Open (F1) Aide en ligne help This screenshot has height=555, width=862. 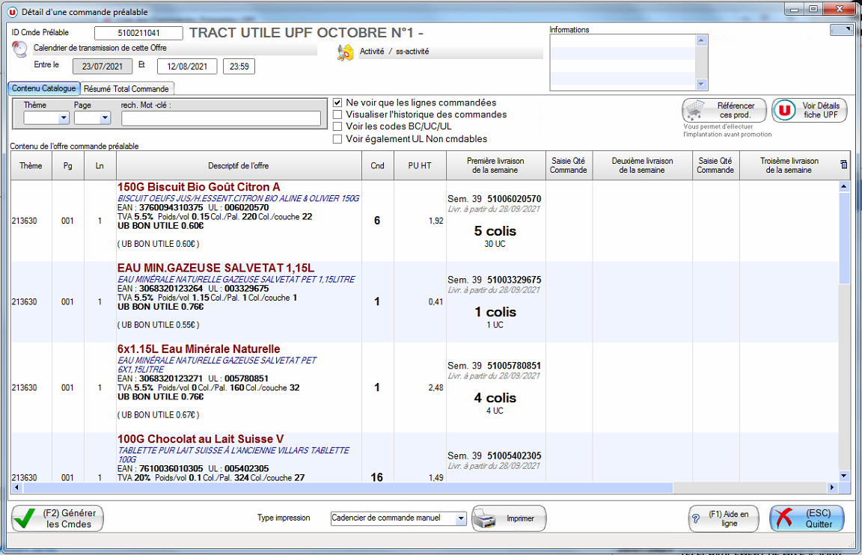[723, 518]
